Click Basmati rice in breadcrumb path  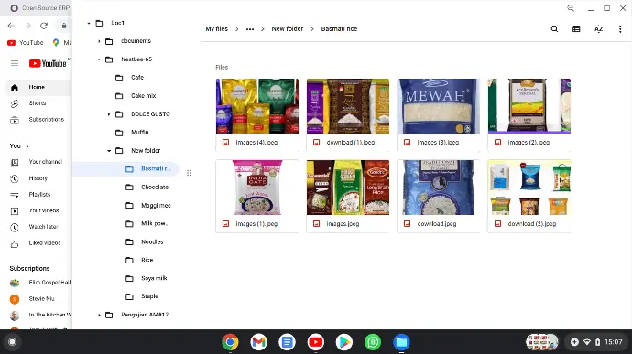(x=339, y=29)
